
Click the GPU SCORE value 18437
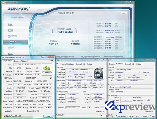[x=54, y=44]
